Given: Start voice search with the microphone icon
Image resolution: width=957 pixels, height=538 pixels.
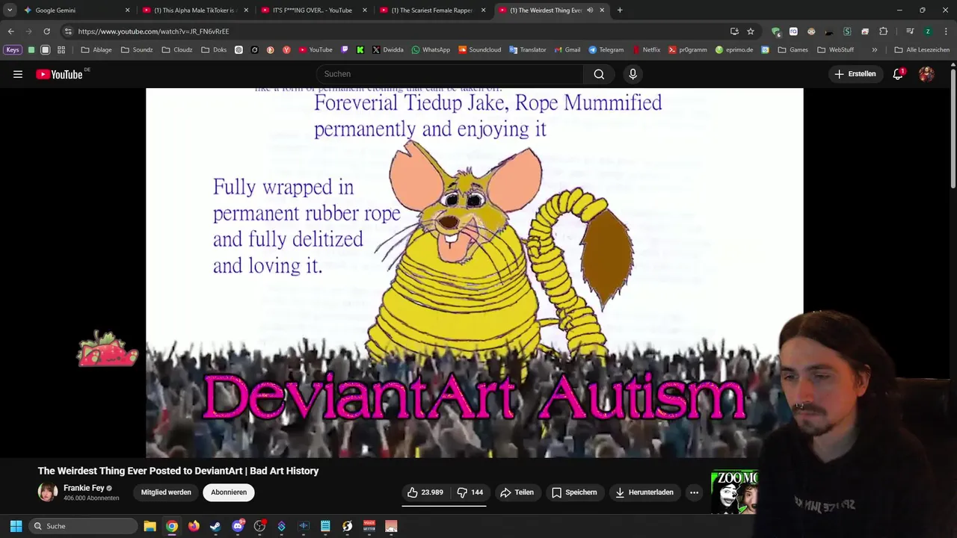Looking at the screenshot, I should pyautogui.click(x=633, y=74).
